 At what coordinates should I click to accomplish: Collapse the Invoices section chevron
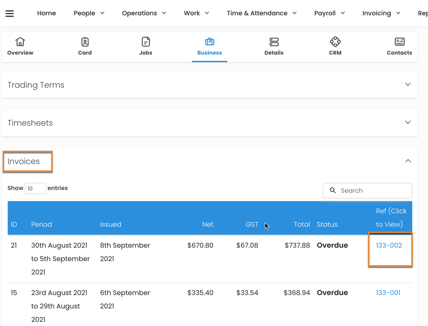coord(407,161)
